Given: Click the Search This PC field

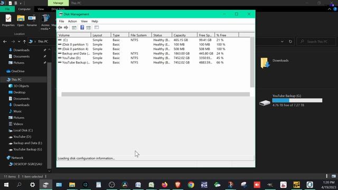Looking at the screenshot, I should [316, 41].
